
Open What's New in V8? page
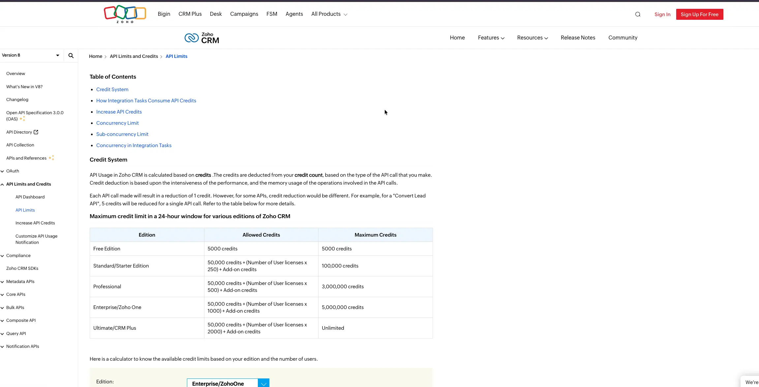(x=24, y=87)
